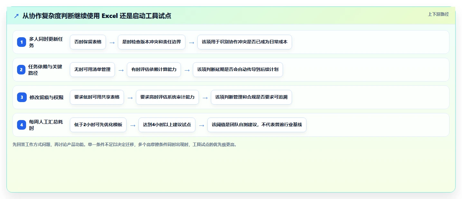Screen dimensions: 462x199
Task: Click the title mentioning Excel 还是启动工具试点
Action: click(x=97, y=16)
